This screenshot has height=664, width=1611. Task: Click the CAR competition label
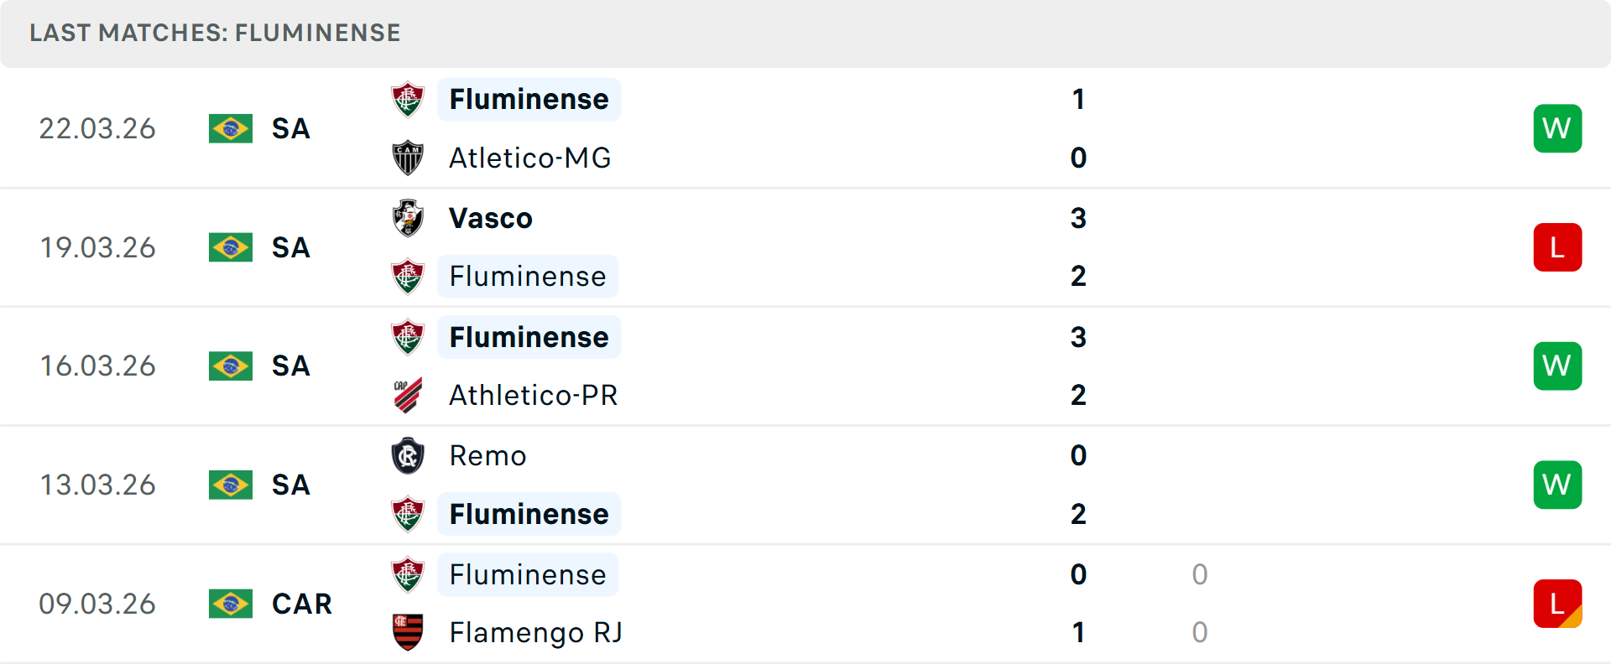(x=300, y=604)
